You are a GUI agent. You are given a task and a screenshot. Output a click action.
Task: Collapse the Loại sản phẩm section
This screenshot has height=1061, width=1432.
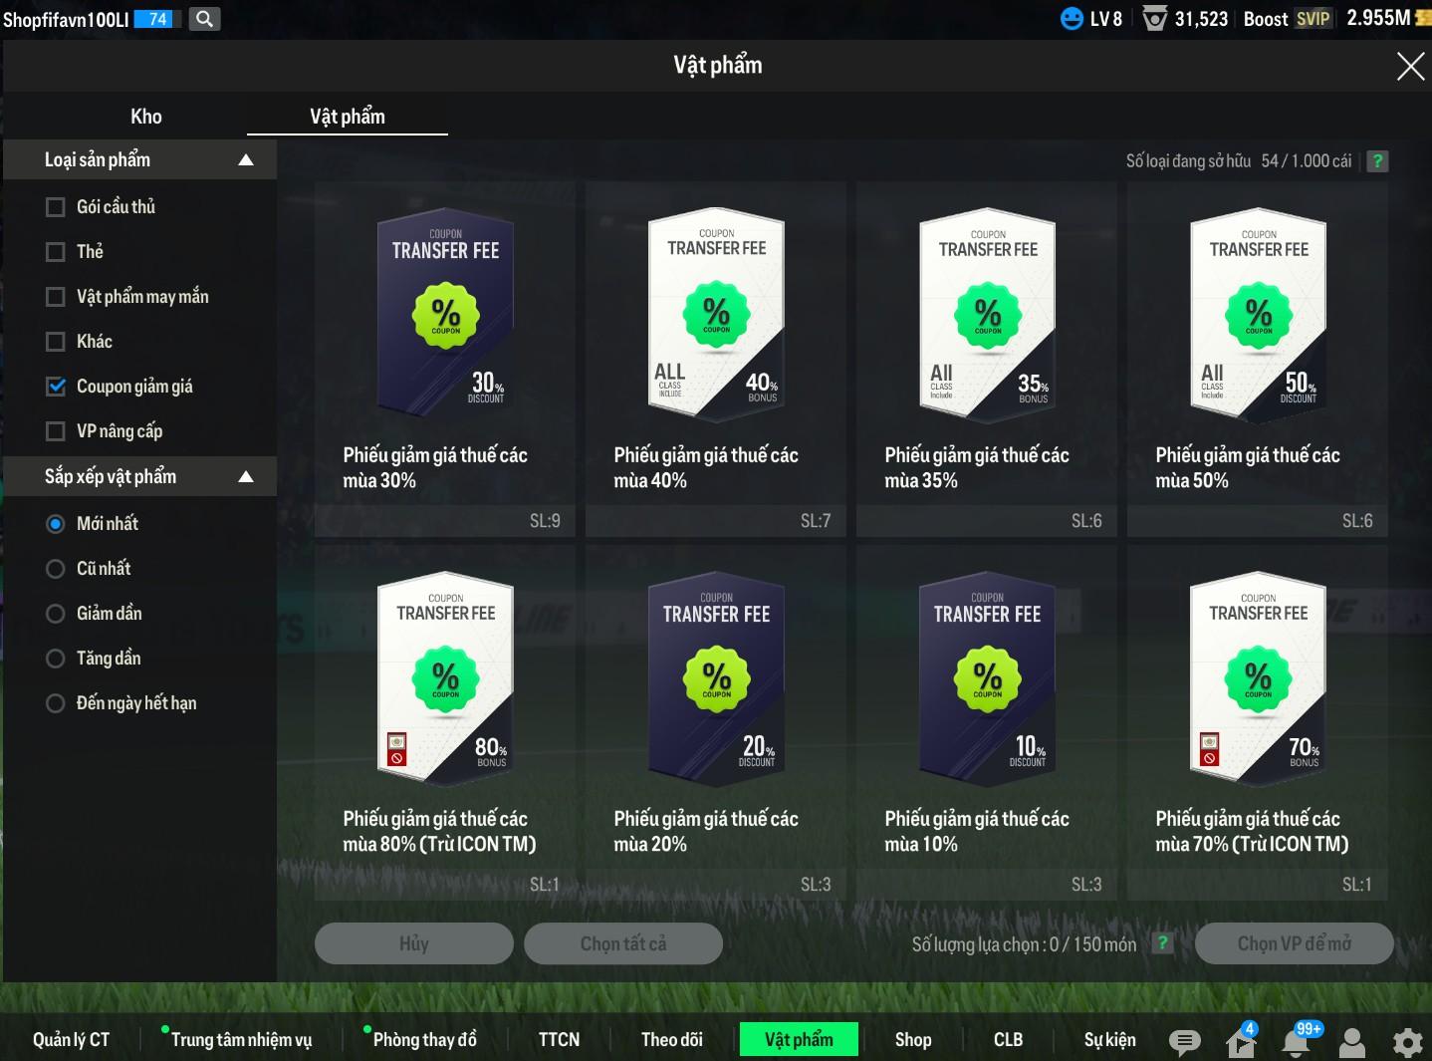click(245, 160)
